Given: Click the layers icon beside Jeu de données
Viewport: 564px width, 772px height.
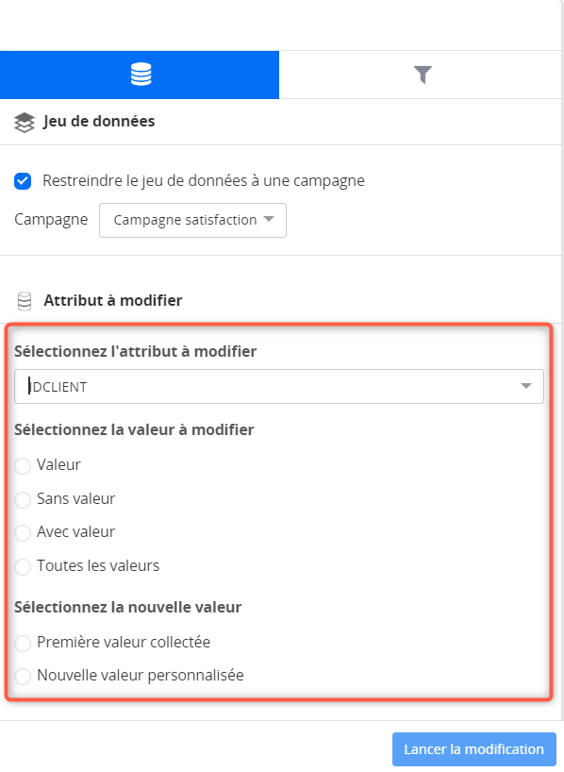Looking at the screenshot, I should point(25,123).
